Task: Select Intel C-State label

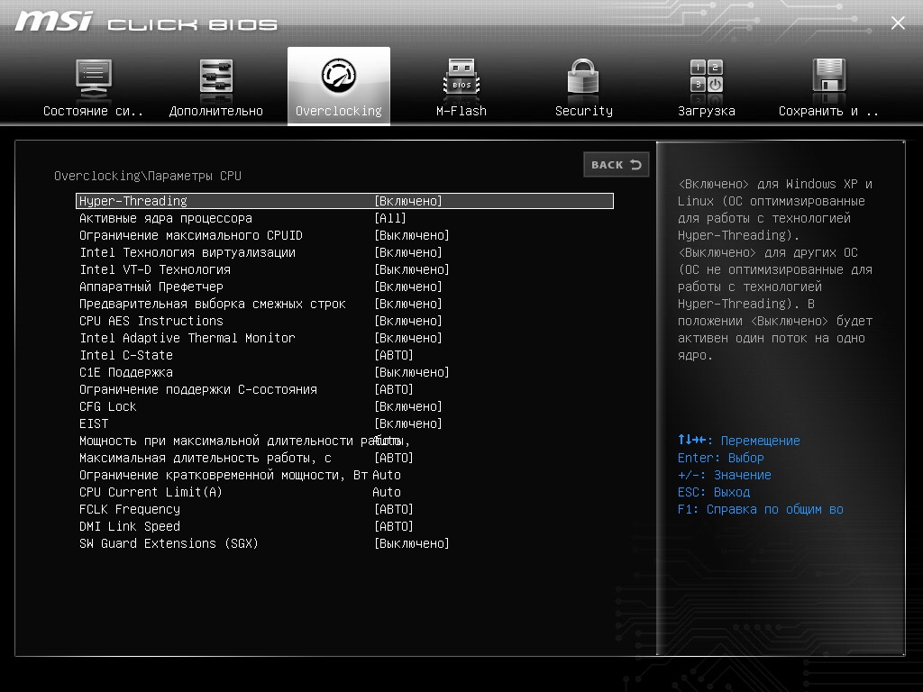Action: (x=126, y=355)
